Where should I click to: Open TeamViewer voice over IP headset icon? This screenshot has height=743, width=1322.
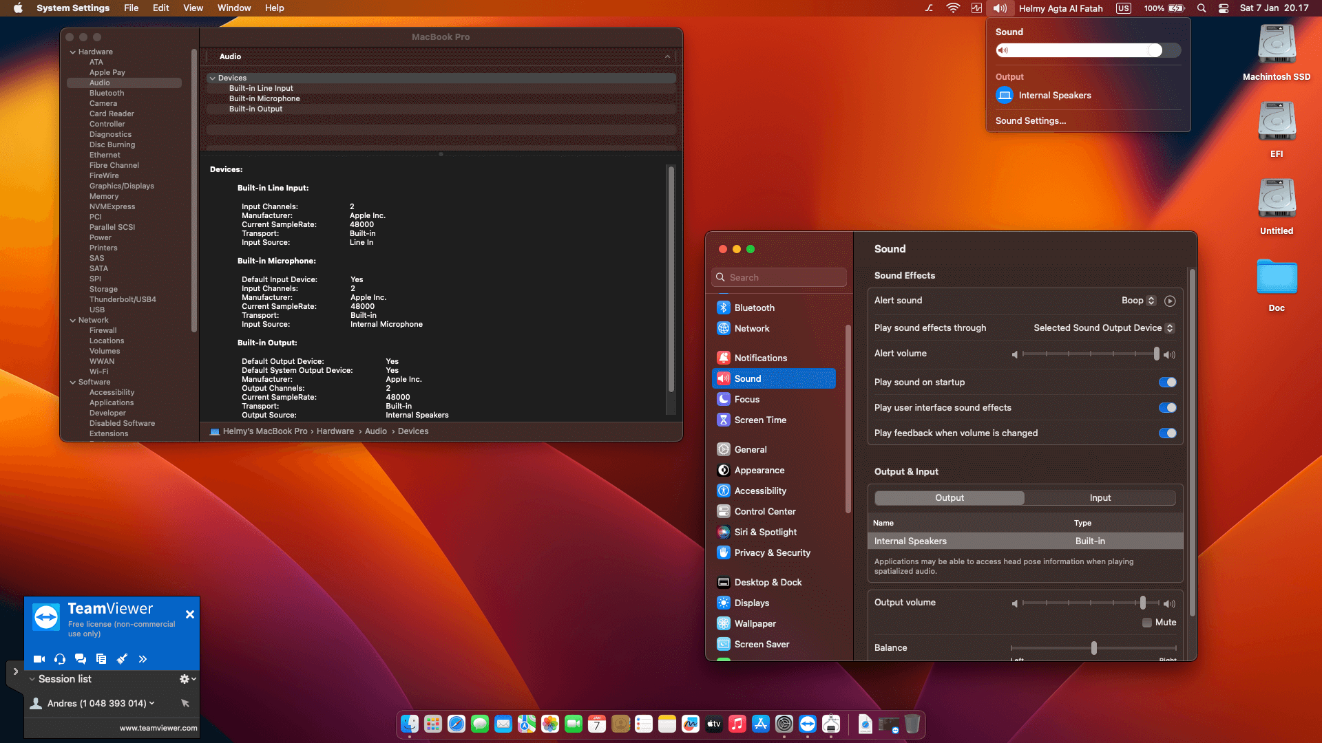point(60,658)
